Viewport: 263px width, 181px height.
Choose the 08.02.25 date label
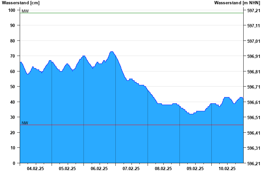pos(163,168)
